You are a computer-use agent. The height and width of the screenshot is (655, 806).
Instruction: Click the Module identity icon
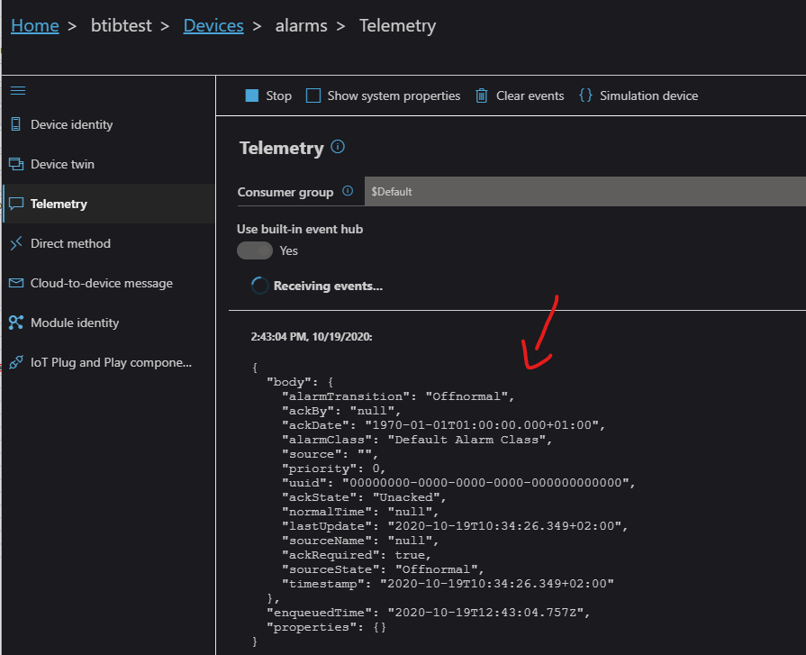[15, 323]
